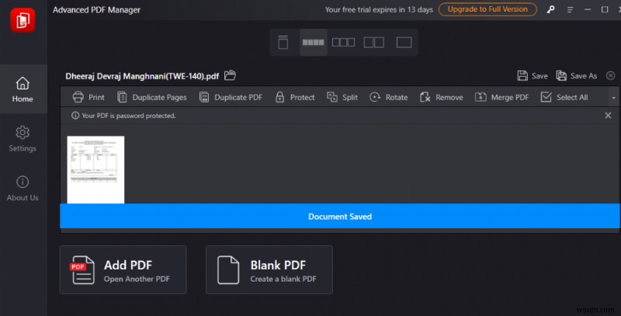Open the Home sidebar section
Viewport: 621px width, 316px height.
tap(23, 89)
